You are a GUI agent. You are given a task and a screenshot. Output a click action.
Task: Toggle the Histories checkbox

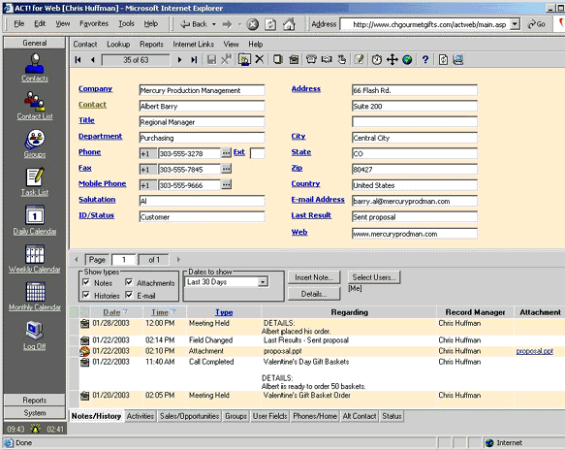[86, 295]
